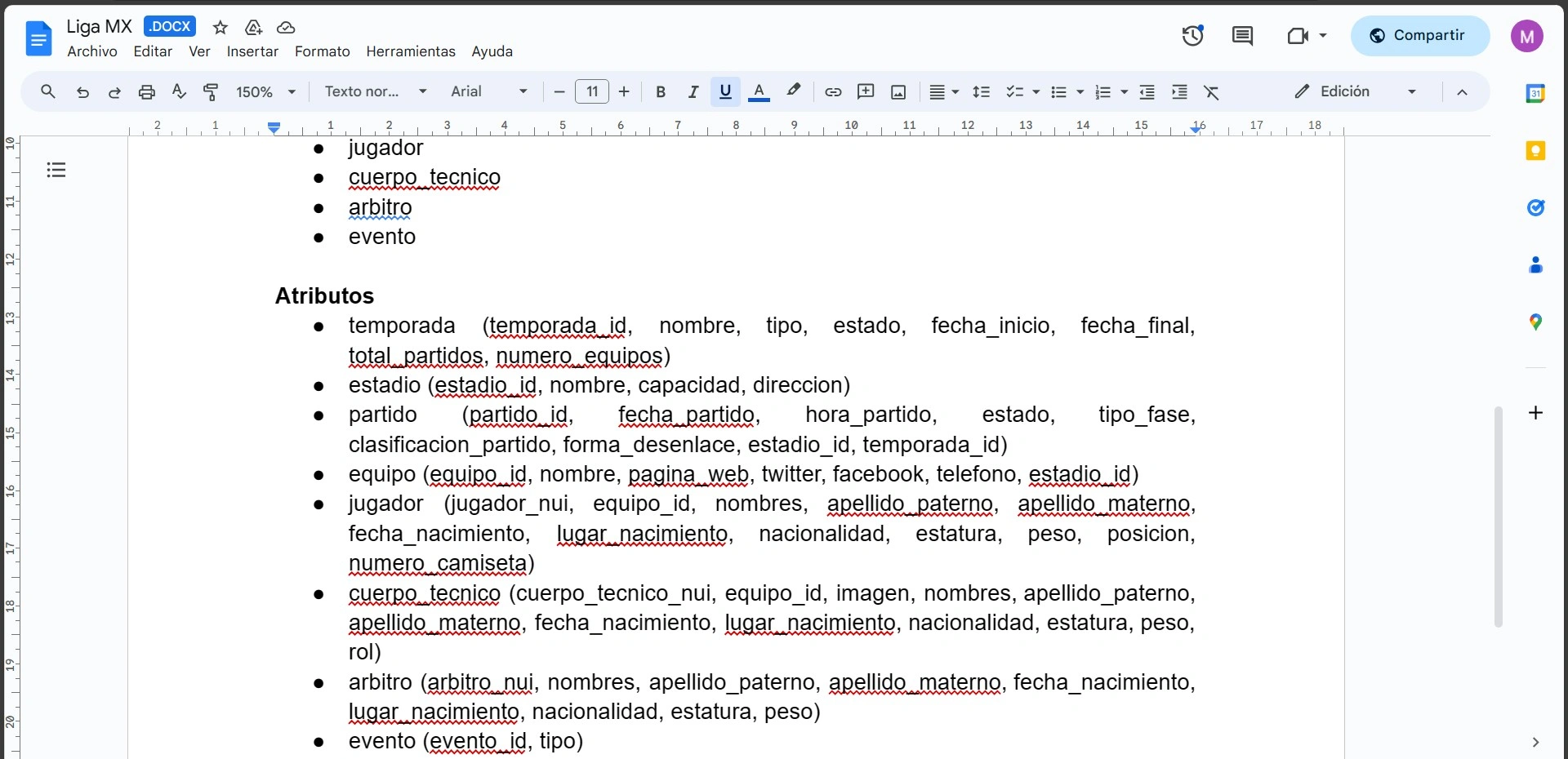
Task: Expand the hidden side panel chevron
Action: [1535, 742]
